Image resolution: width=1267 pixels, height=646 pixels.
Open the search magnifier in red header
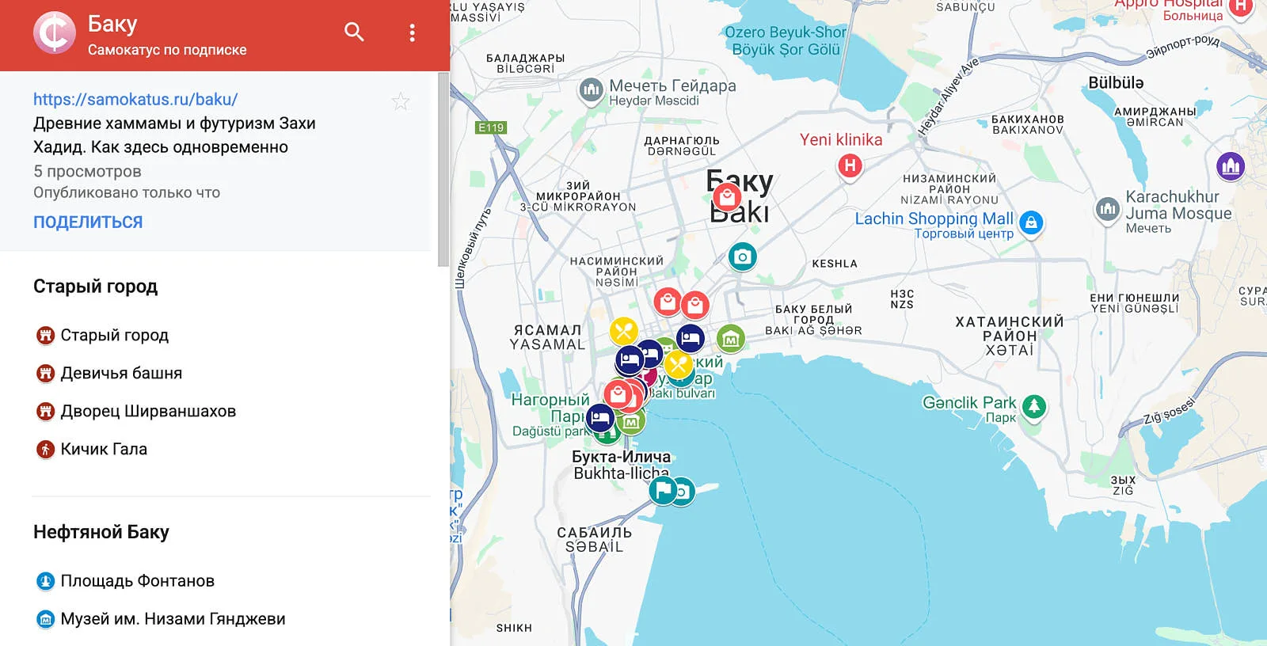[354, 32]
